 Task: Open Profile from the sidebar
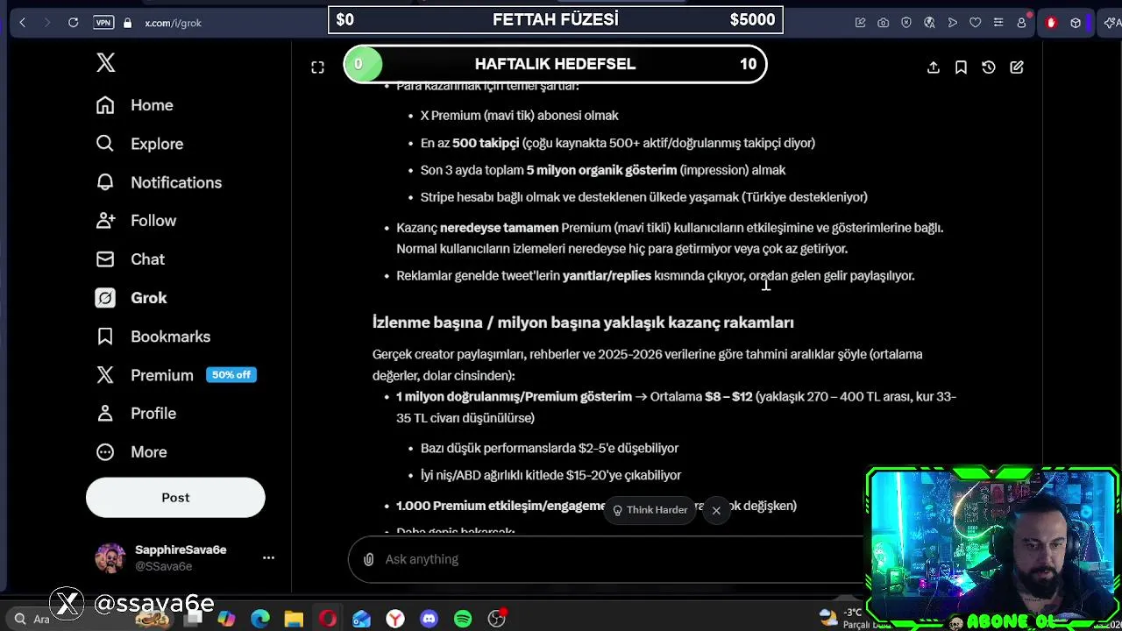137,414
